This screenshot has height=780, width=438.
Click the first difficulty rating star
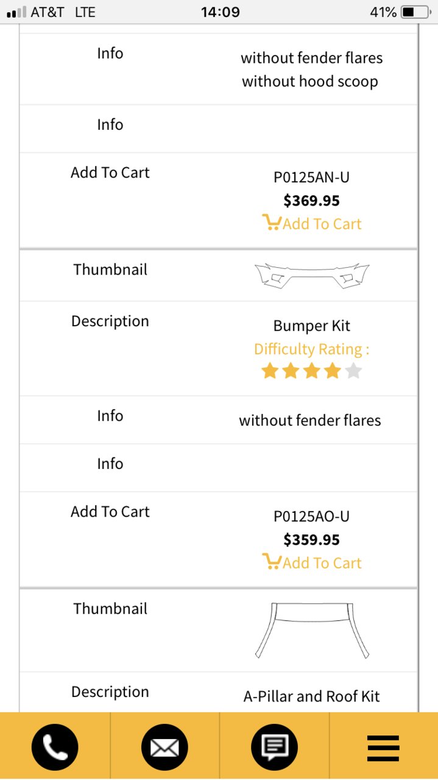click(270, 371)
